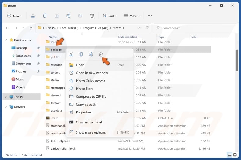Choose Compress to ZIP file

pos(99,96)
